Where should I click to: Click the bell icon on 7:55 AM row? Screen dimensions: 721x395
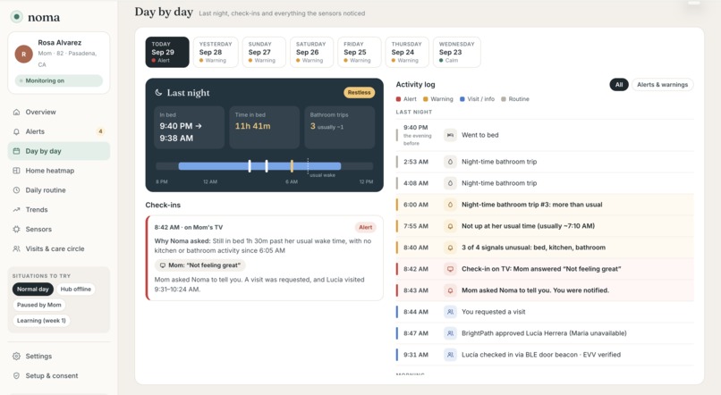450,226
